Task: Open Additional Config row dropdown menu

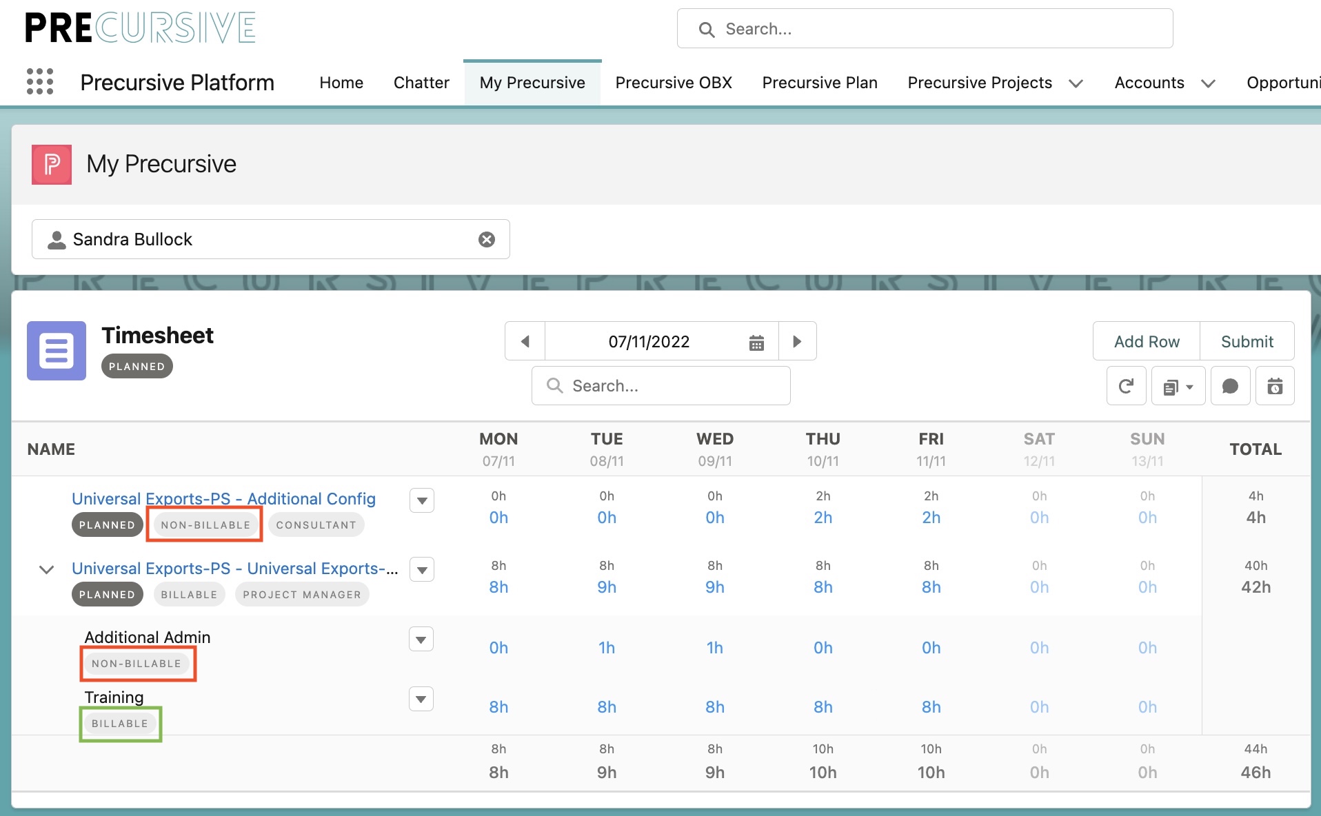Action: (x=422, y=500)
